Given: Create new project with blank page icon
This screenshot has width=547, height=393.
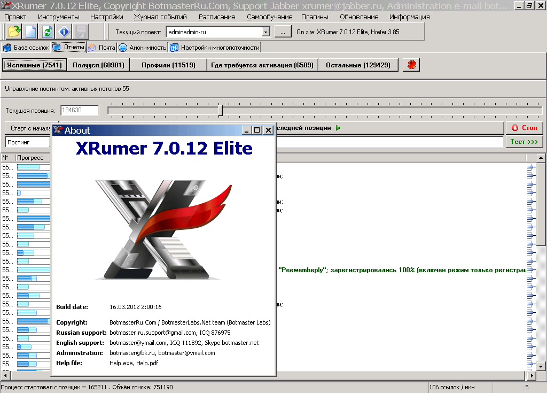Looking at the screenshot, I should coord(30,32).
